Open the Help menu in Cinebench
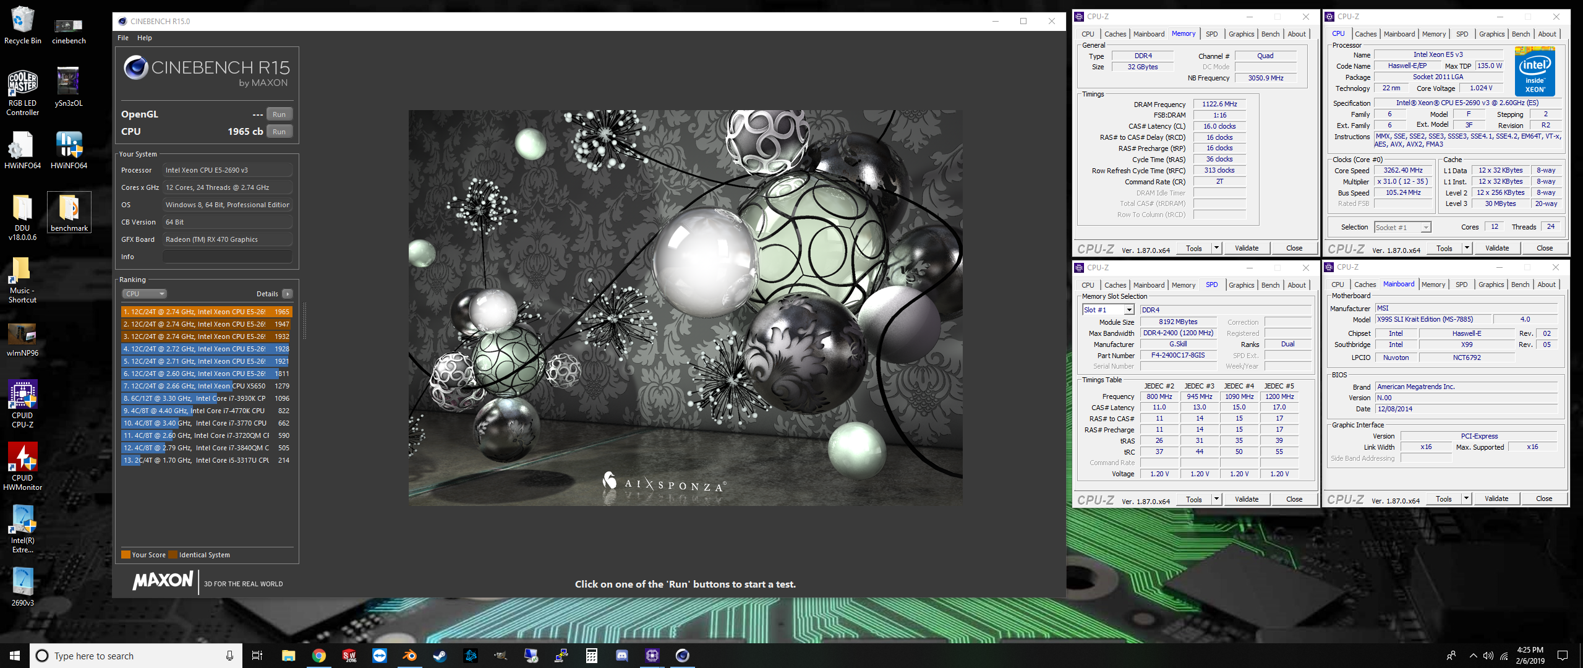The image size is (1583, 668). (x=144, y=38)
